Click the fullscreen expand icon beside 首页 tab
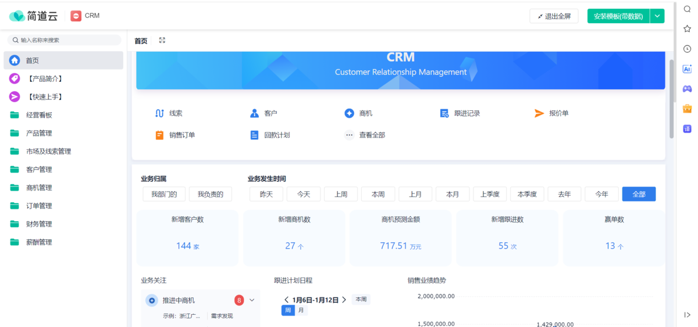This screenshot has height=327, width=698. [162, 41]
